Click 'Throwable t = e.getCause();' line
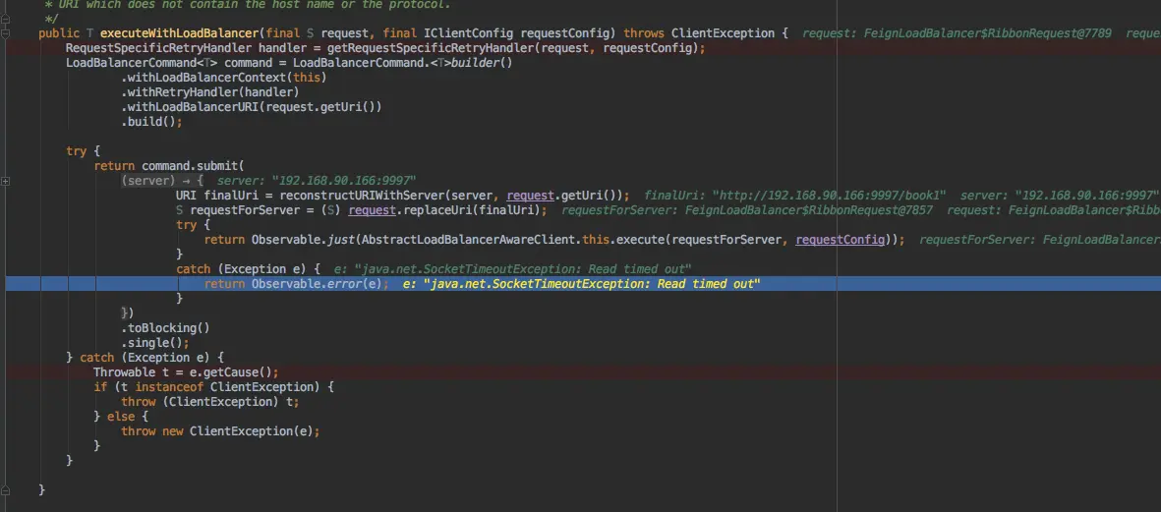This screenshot has height=512, width=1161. pos(186,372)
